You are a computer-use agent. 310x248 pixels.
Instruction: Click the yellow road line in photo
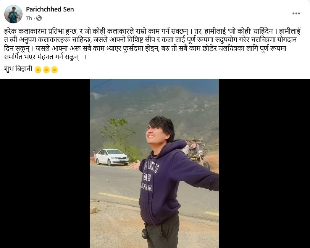[x=119, y=197]
